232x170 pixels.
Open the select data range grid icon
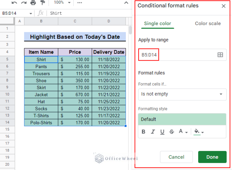[220, 55]
